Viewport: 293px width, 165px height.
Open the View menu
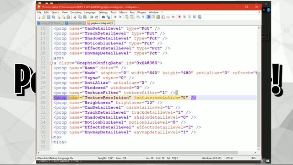tap(65, 12)
